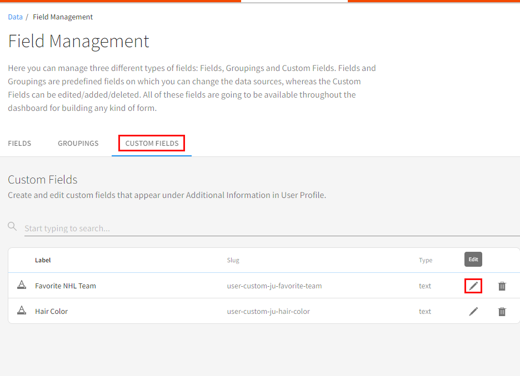Click the text-type icon beside Hair Color
Viewport: 520px width, 376px height.
click(x=22, y=311)
